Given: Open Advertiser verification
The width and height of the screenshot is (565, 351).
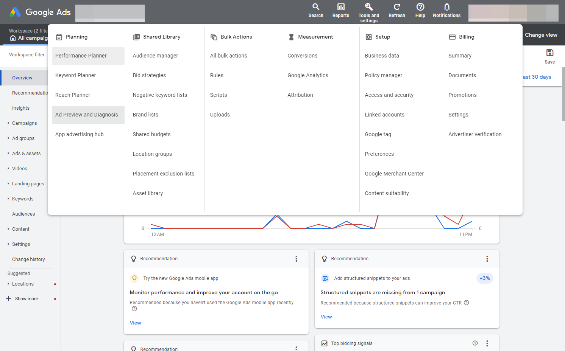Looking at the screenshot, I should [475, 134].
